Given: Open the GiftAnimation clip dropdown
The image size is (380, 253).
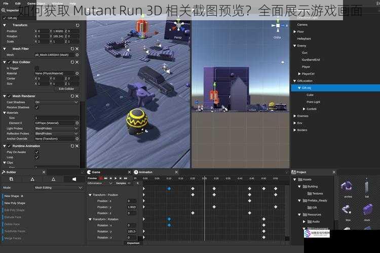Looking at the screenshot, I should tap(100, 183).
